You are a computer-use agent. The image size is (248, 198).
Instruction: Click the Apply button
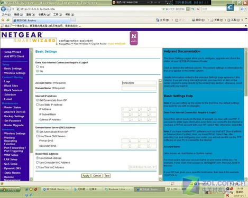[86, 176]
